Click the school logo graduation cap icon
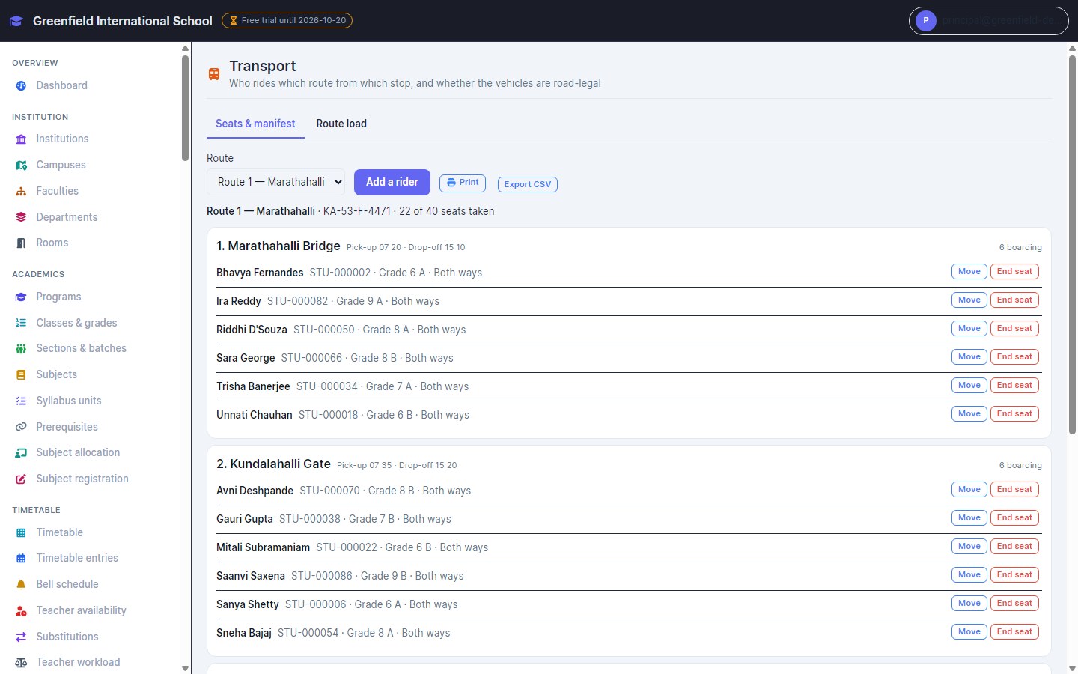This screenshot has width=1078, height=674. coord(16,21)
